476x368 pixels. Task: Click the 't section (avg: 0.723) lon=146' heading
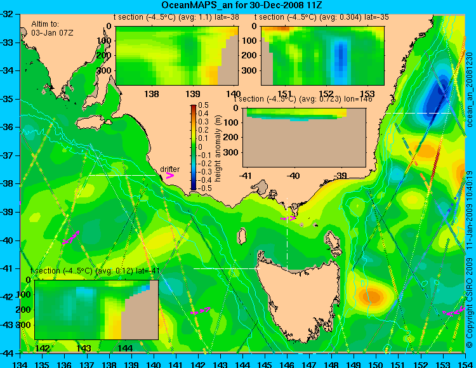click(x=303, y=99)
